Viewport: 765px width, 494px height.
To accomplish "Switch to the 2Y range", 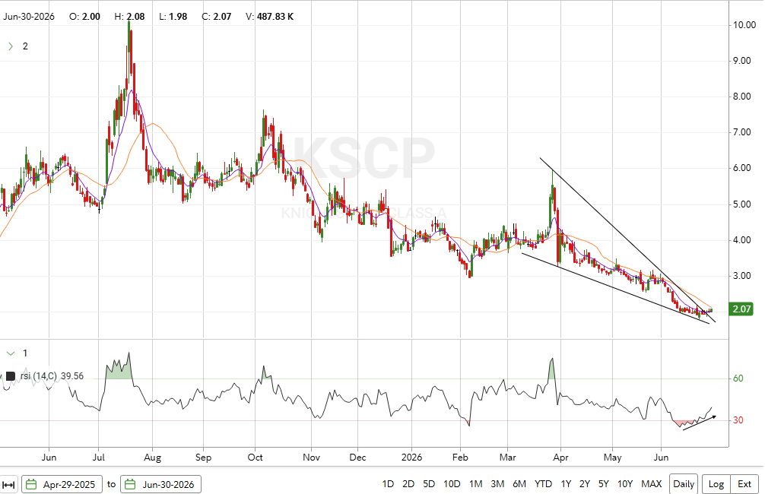I will 585,484.
